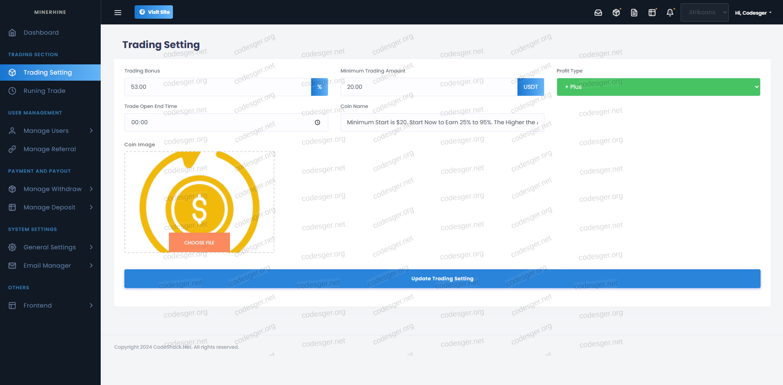Open the document icon in header

coord(634,13)
